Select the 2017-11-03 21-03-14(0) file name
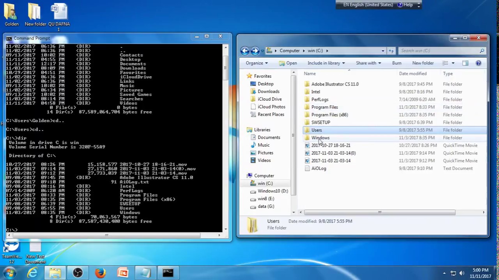 click(333, 153)
